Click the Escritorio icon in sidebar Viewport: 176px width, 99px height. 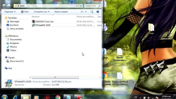tap(8, 25)
